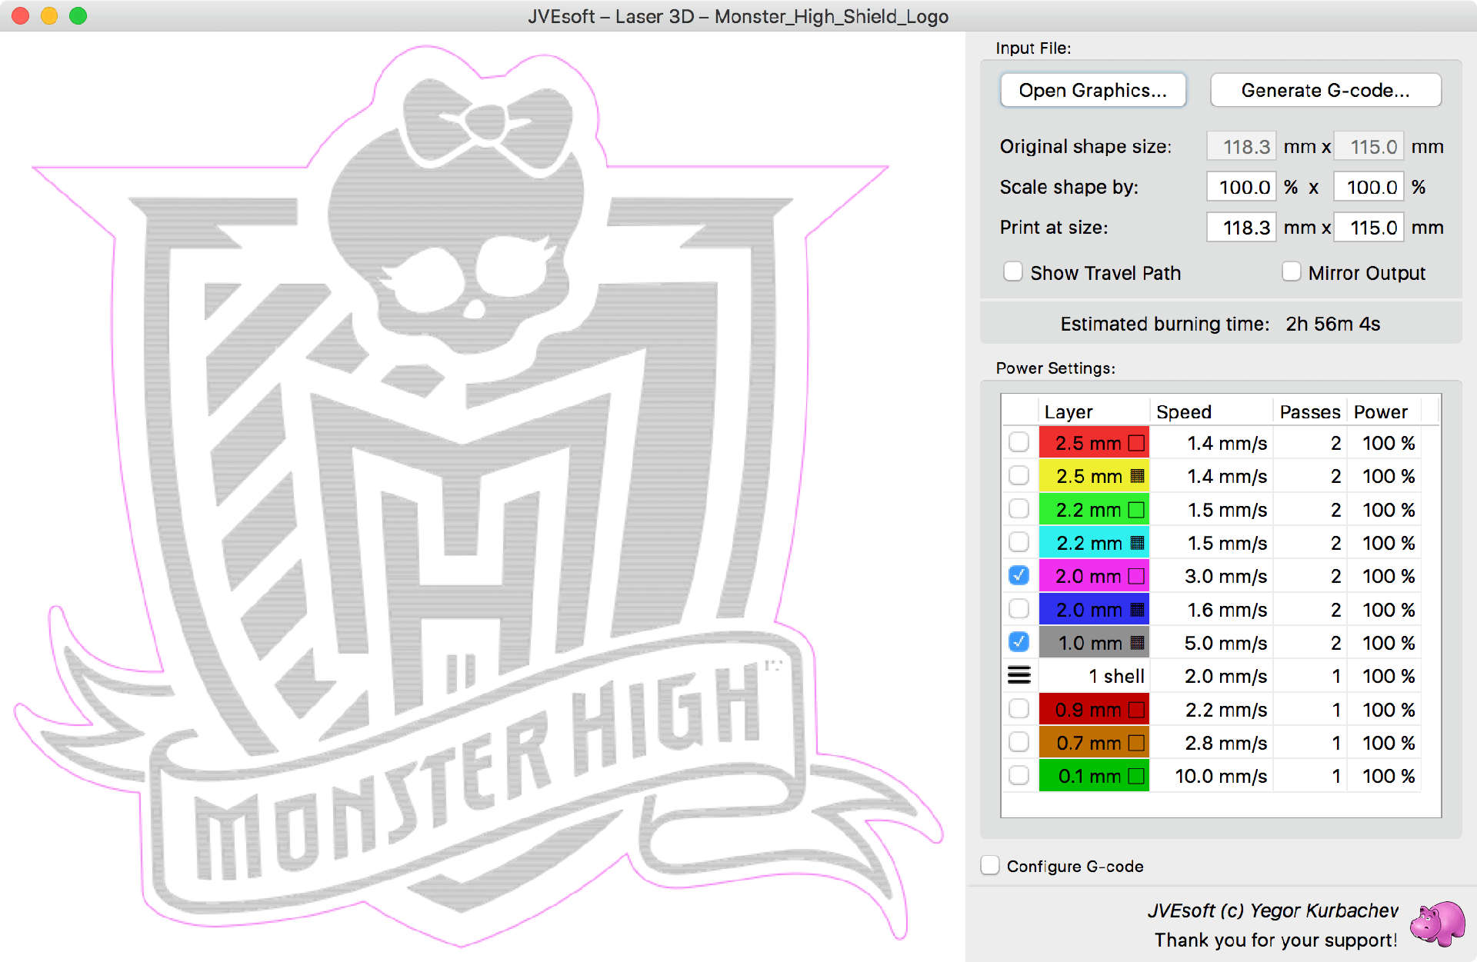The height and width of the screenshot is (962, 1477).
Task: Toggle Show Travel Path checkbox
Action: (x=1013, y=272)
